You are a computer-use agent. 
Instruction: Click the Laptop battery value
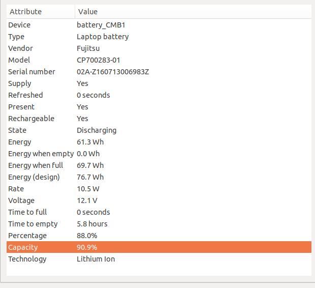[103, 37]
